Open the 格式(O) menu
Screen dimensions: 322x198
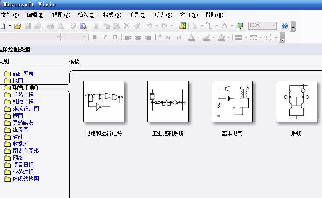pyautogui.click(x=112, y=15)
